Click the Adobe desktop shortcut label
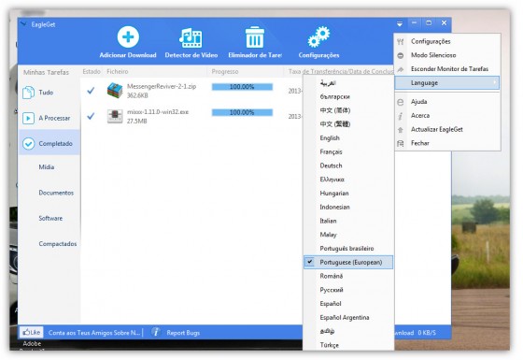This screenshot has width=523, height=360. [x=32, y=343]
